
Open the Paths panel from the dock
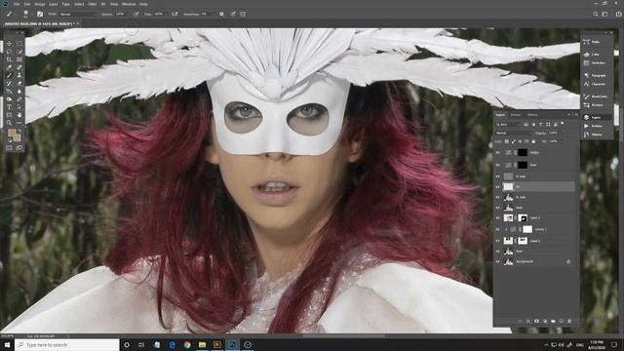(x=592, y=42)
